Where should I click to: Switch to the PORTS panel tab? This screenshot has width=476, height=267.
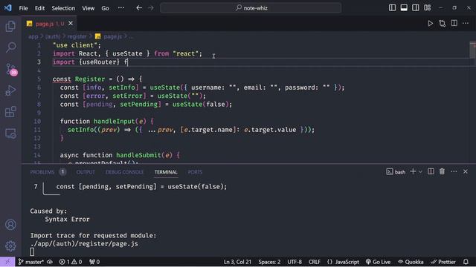coord(195,172)
